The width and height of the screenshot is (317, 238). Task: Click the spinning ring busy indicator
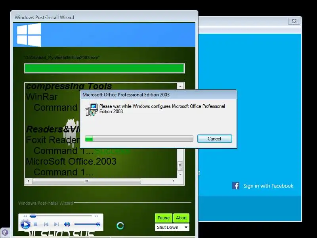[x=120, y=226]
